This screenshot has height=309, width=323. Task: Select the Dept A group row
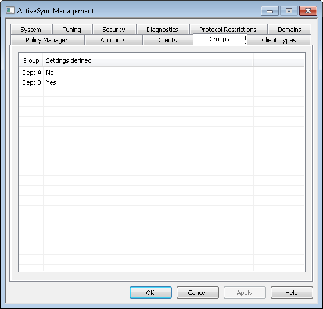[162, 73]
